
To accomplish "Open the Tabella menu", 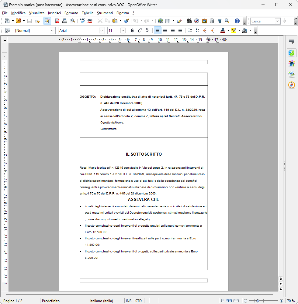I will coord(88,13).
